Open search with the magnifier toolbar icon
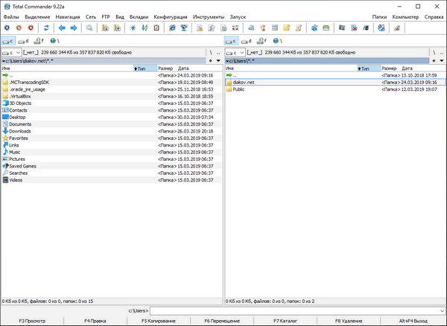Viewport: 447px width, 326px height. [x=90, y=28]
